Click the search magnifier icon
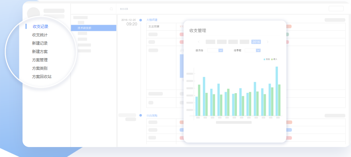 (111, 9)
